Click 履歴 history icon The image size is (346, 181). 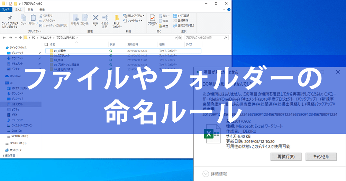tap(164, 26)
